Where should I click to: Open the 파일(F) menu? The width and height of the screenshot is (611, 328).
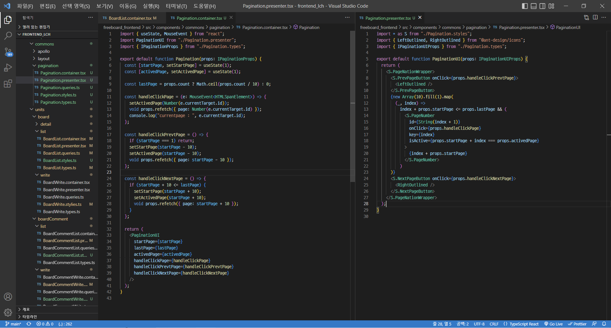tap(25, 6)
